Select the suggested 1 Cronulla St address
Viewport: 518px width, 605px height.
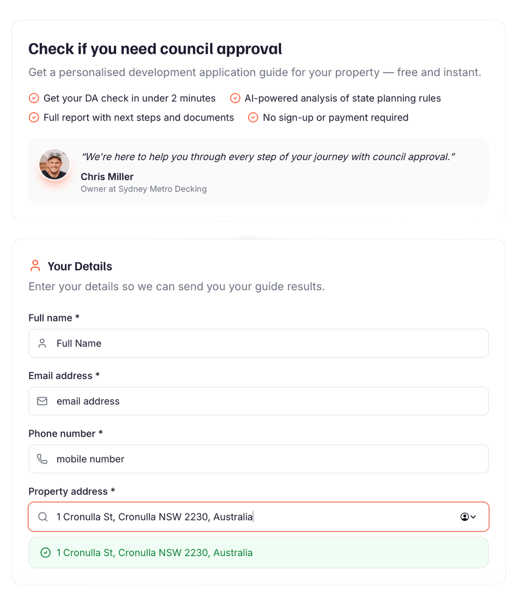pos(154,553)
